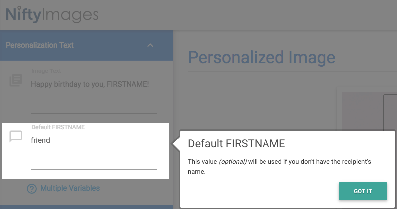This screenshot has height=209, width=397.
Task: Click the NiftyImages logo
Action: pos(52,14)
